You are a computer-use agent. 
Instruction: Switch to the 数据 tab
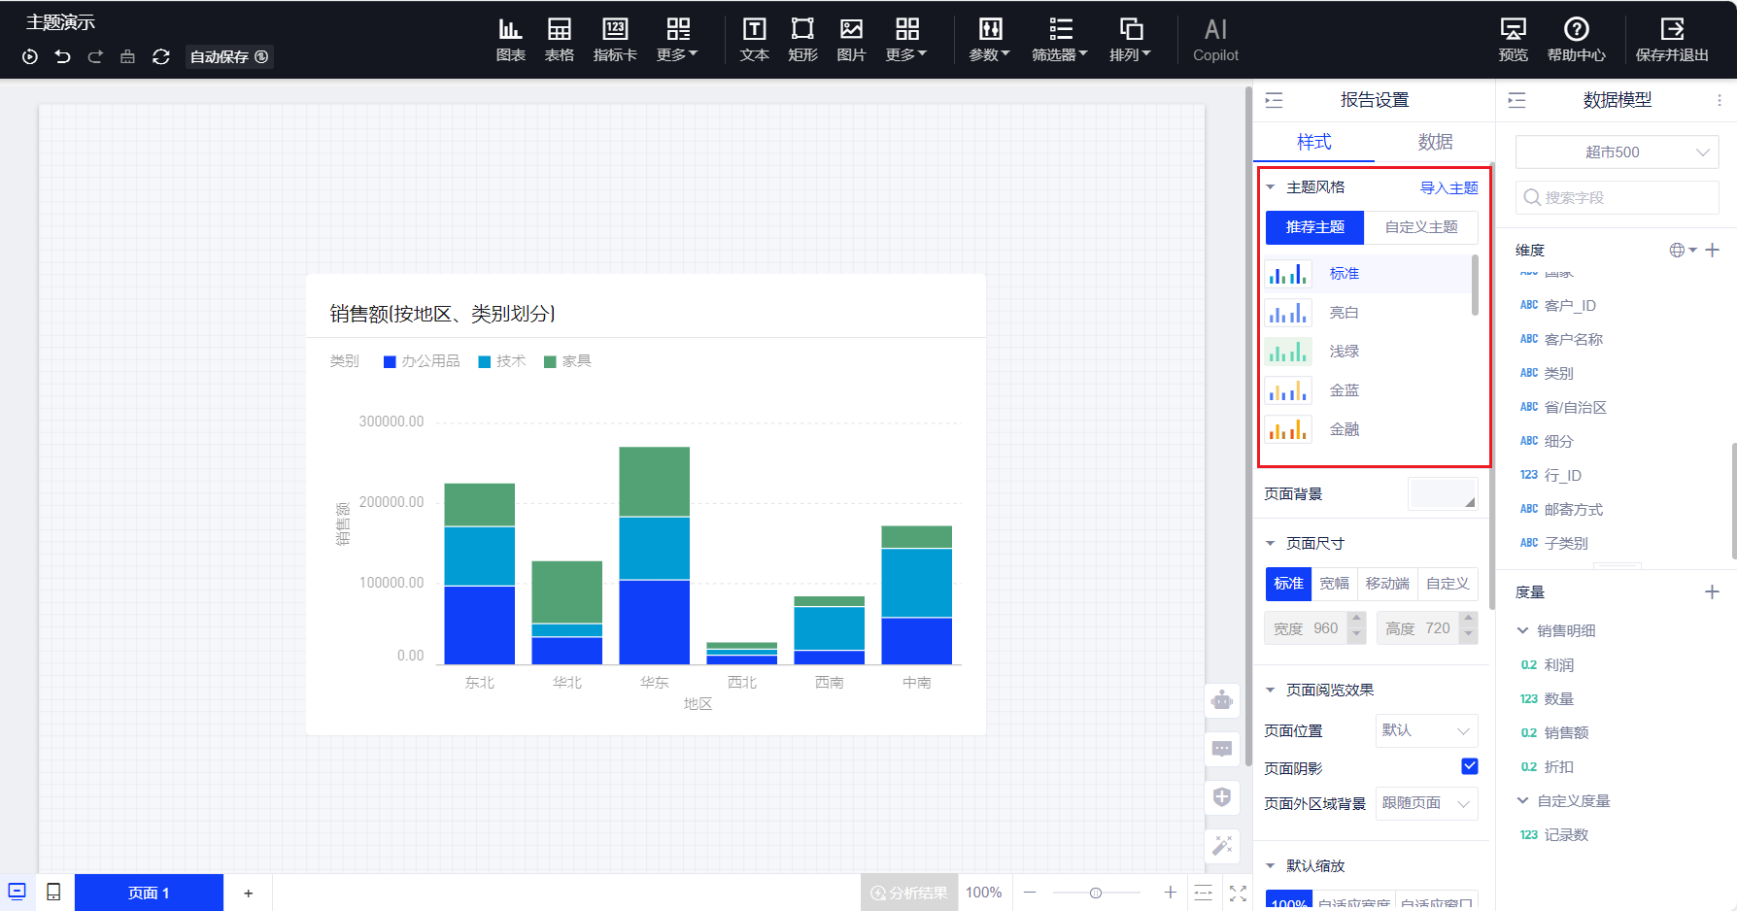point(1434,143)
